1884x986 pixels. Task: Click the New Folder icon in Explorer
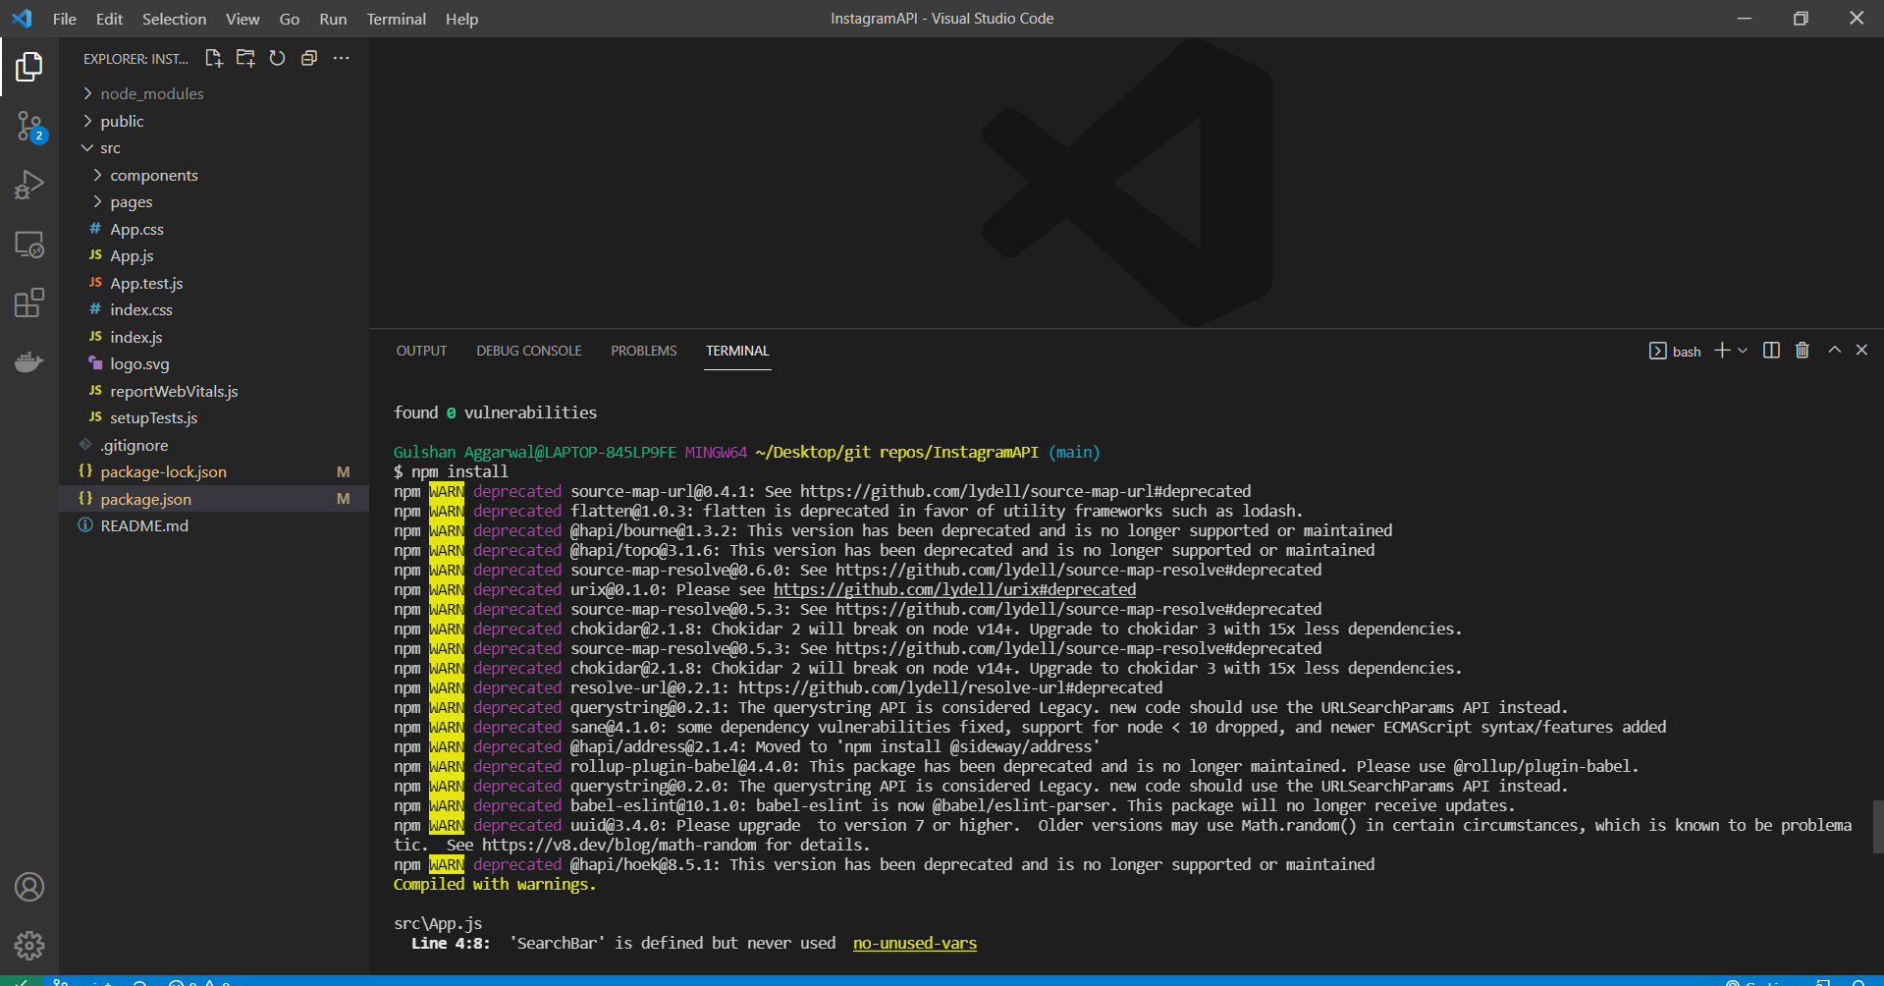click(245, 58)
